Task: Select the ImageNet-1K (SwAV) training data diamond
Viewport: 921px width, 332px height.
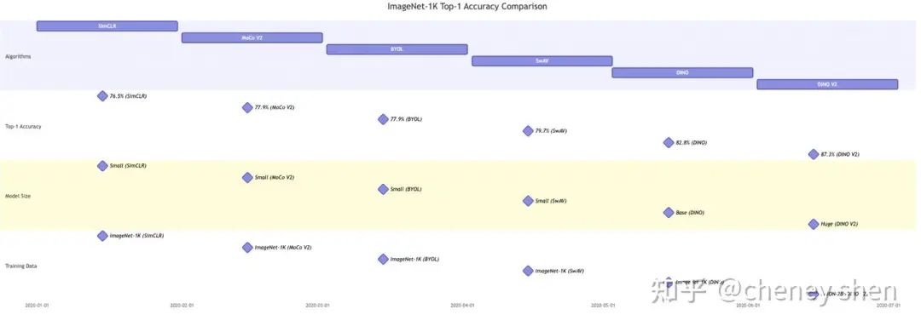Action: pos(528,271)
